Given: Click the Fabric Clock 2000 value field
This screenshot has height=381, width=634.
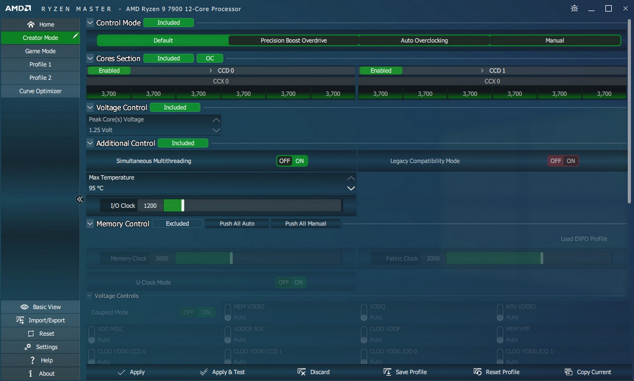Looking at the screenshot, I should point(433,258).
